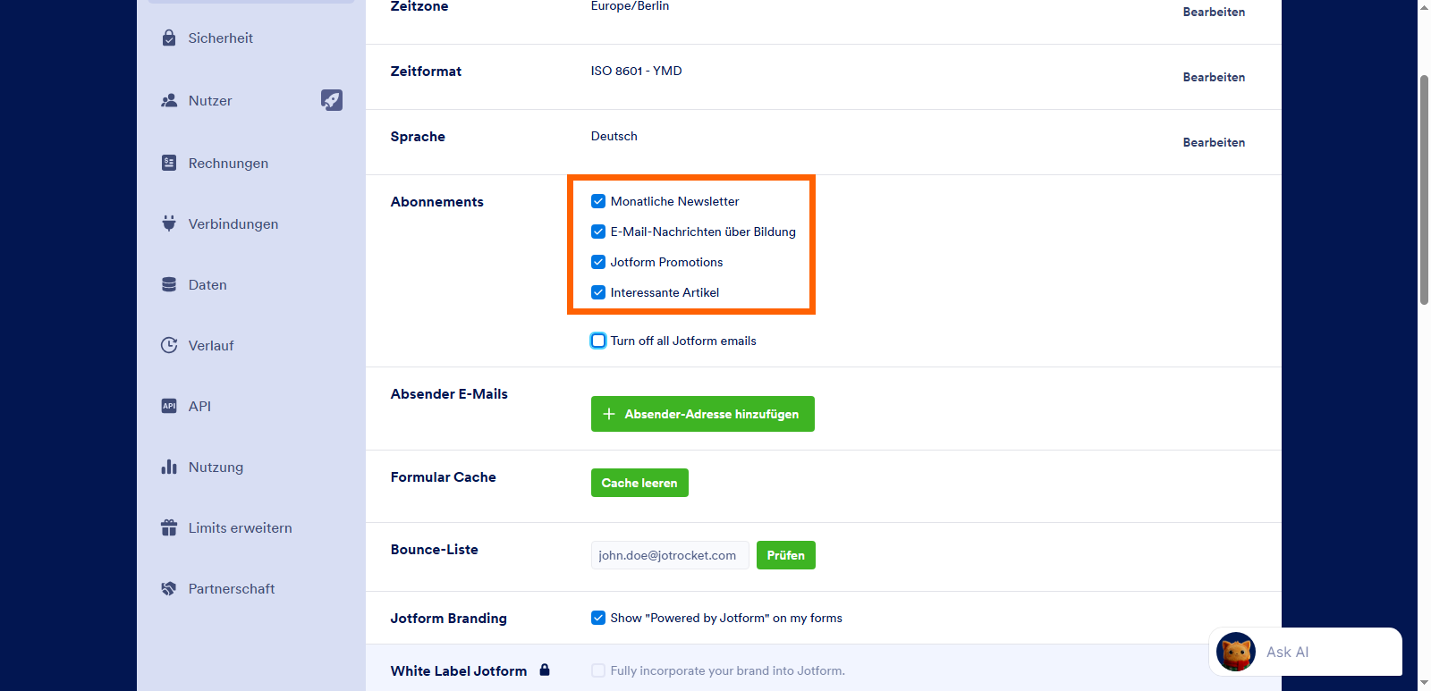Select the Nutzung bar chart icon
Image resolution: width=1431 pixels, height=691 pixels.
pos(169,467)
